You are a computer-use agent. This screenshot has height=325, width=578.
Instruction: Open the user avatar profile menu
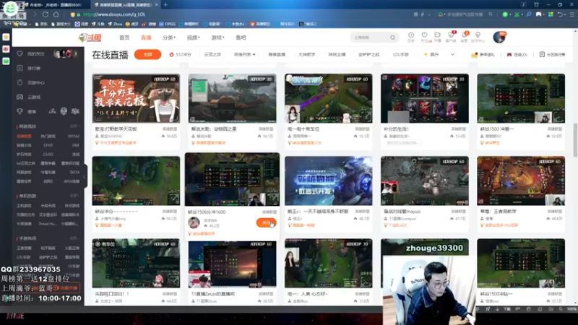[499, 38]
